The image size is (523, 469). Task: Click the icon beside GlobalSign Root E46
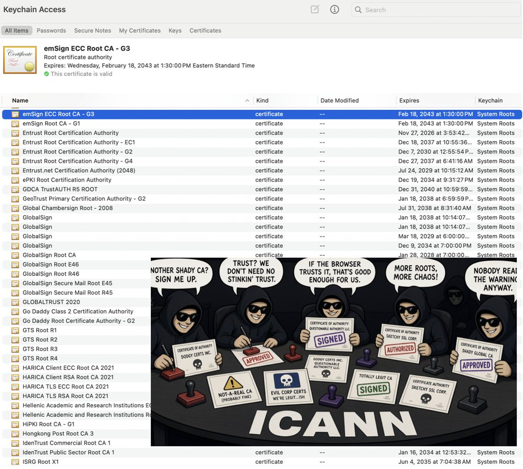pyautogui.click(x=15, y=265)
